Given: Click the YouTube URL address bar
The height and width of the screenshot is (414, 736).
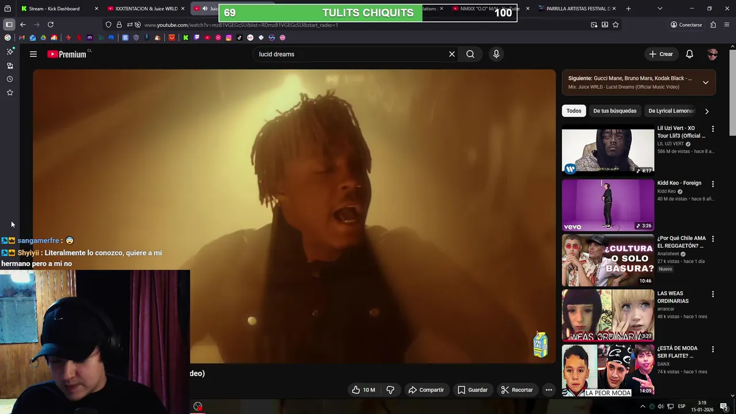Looking at the screenshot, I should coord(362,25).
